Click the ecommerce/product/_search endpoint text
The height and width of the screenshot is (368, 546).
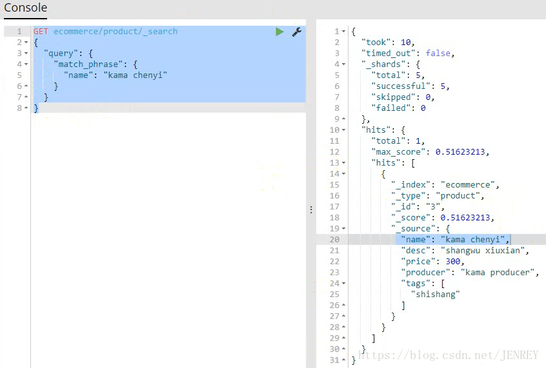[x=116, y=32]
